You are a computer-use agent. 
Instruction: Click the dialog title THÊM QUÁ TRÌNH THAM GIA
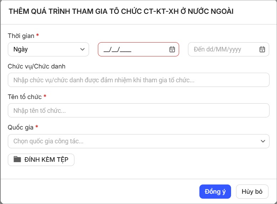(121, 11)
